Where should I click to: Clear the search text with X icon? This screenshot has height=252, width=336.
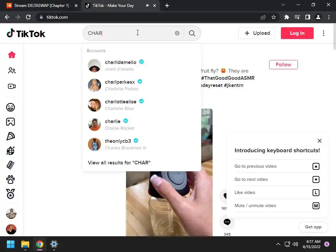tap(177, 33)
